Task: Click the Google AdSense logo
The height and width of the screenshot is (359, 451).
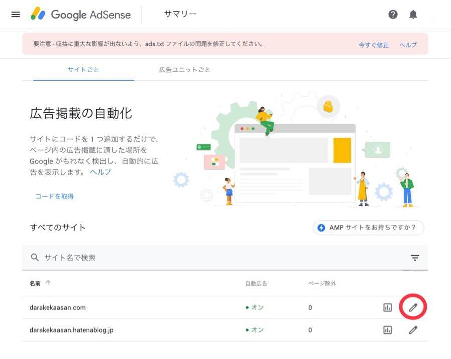Action: tap(81, 14)
